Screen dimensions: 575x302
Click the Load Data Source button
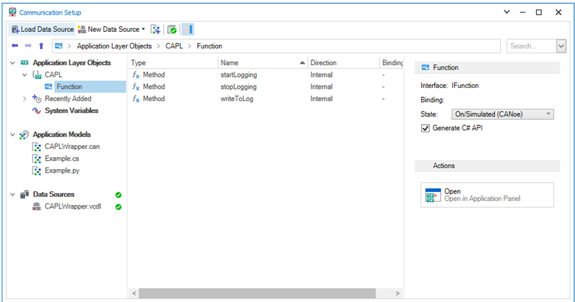pyautogui.click(x=42, y=29)
